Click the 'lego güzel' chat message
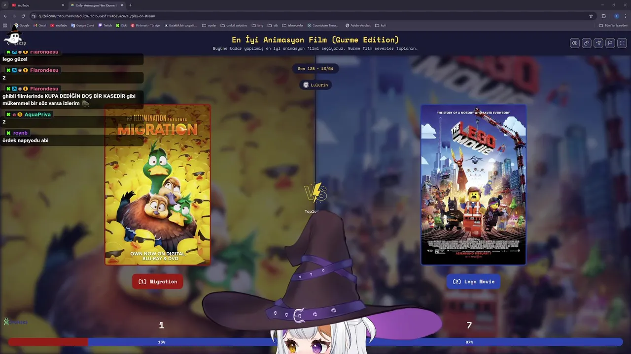The height and width of the screenshot is (354, 631). point(15,59)
